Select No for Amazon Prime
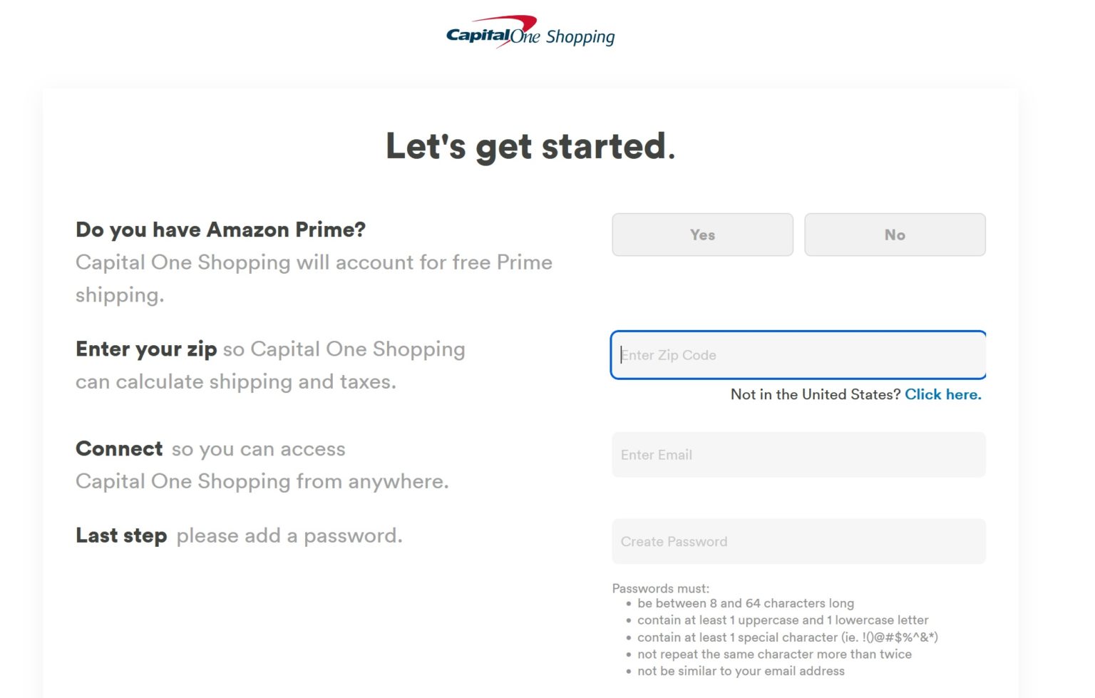The image size is (1095, 698). [x=894, y=235]
